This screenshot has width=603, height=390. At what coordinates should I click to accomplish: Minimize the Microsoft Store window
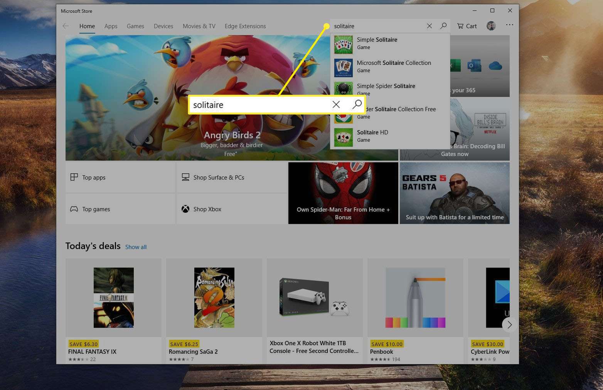click(x=475, y=11)
